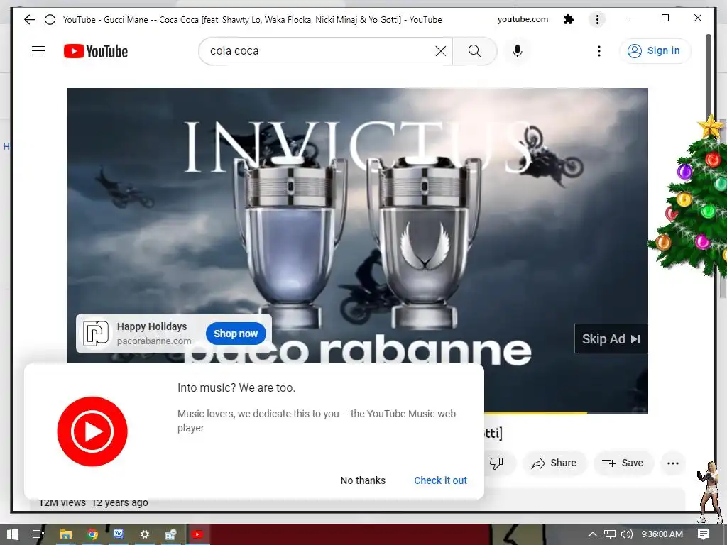727x545 pixels.
Task: Open the Windows Start menu
Action: pos(12,534)
